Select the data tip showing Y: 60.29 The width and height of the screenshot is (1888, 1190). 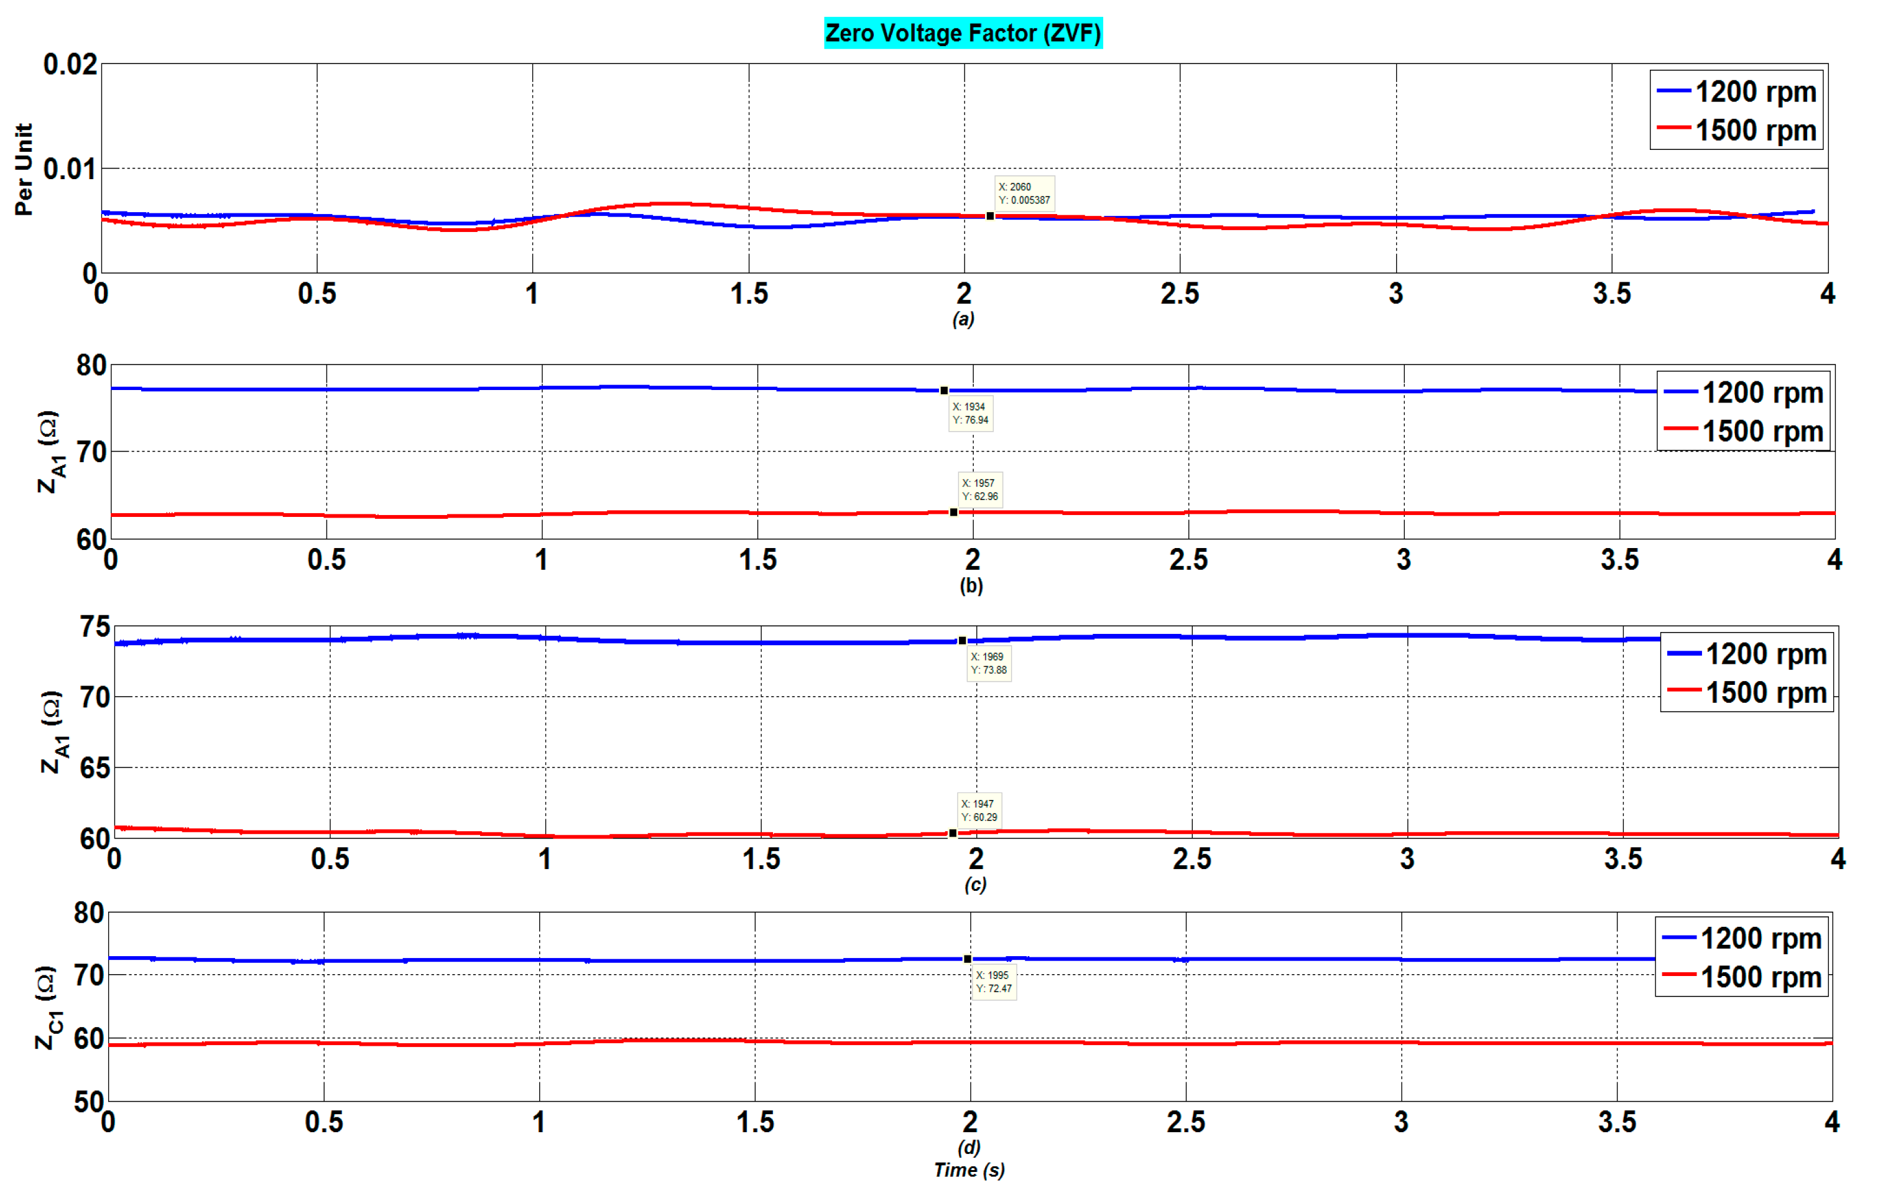[x=979, y=811]
